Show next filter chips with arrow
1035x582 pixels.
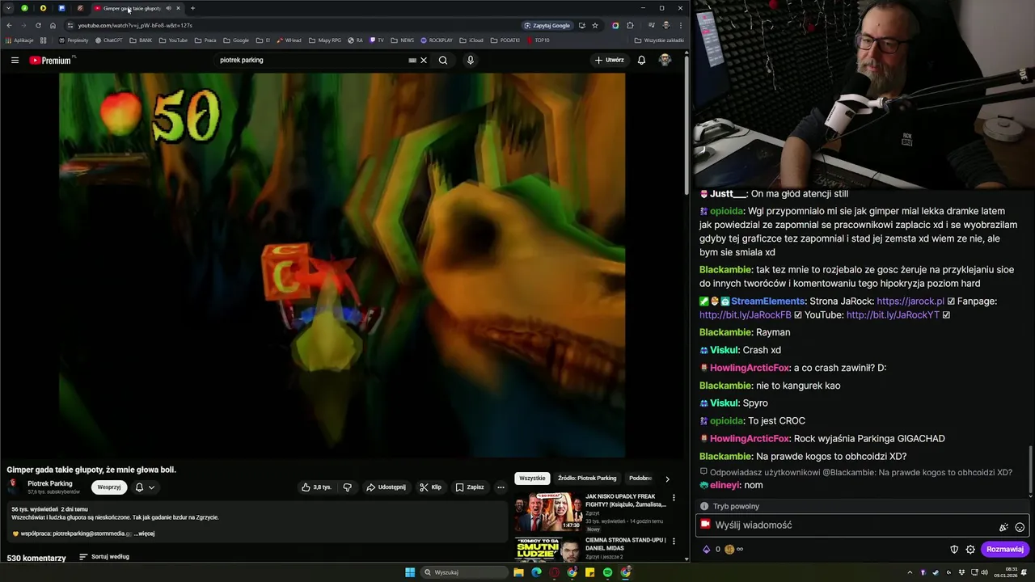[x=667, y=479]
